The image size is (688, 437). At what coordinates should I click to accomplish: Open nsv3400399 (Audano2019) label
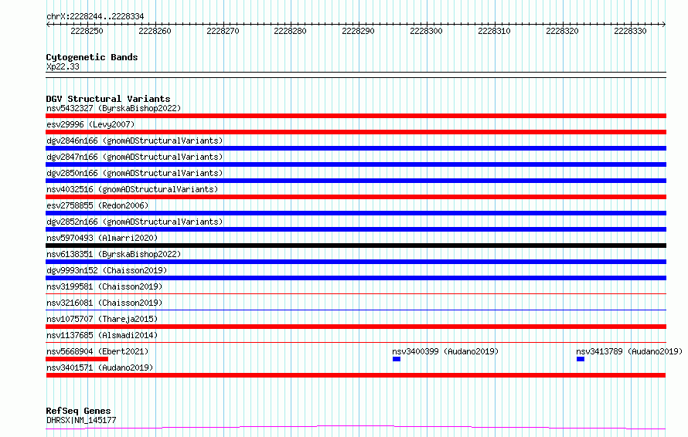(x=445, y=351)
